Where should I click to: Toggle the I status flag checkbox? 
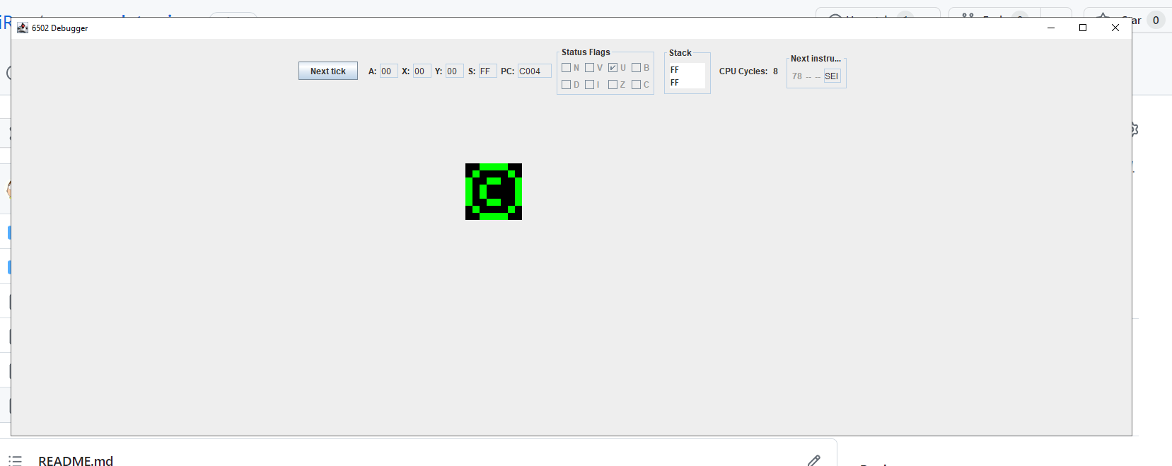[x=589, y=85]
